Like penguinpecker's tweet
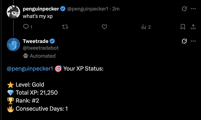This screenshot has width=201, height=120. point(105,27)
